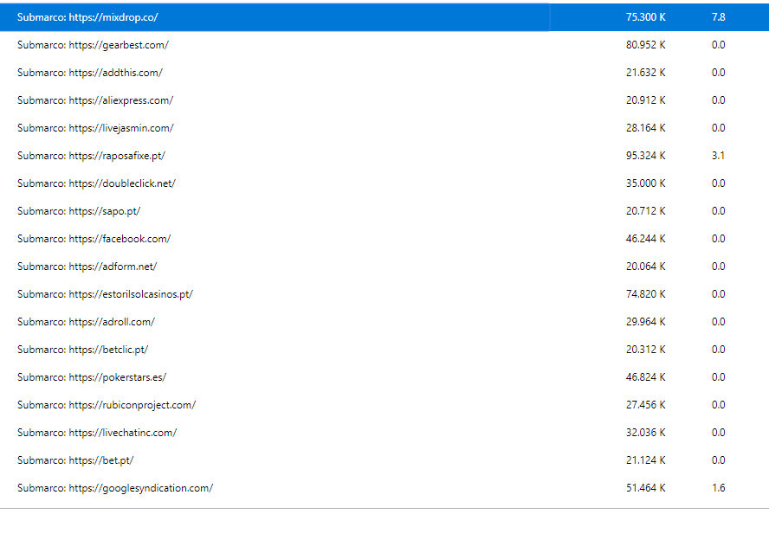769x540 pixels.
Task: Select the adform.net subframe row
Action: (x=87, y=267)
